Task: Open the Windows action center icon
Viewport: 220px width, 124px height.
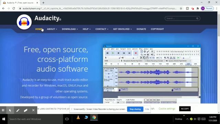Action: click(199, 119)
